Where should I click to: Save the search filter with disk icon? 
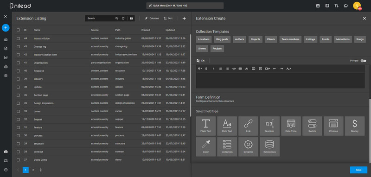(x=132, y=19)
